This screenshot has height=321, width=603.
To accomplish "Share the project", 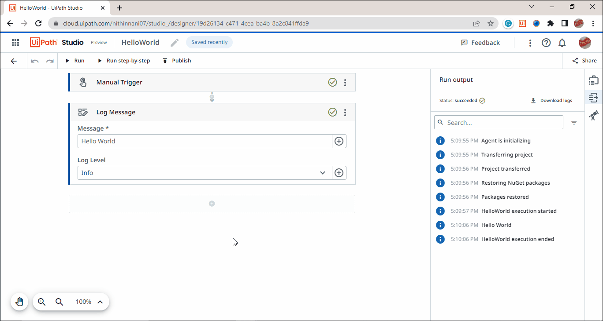I will click(584, 61).
